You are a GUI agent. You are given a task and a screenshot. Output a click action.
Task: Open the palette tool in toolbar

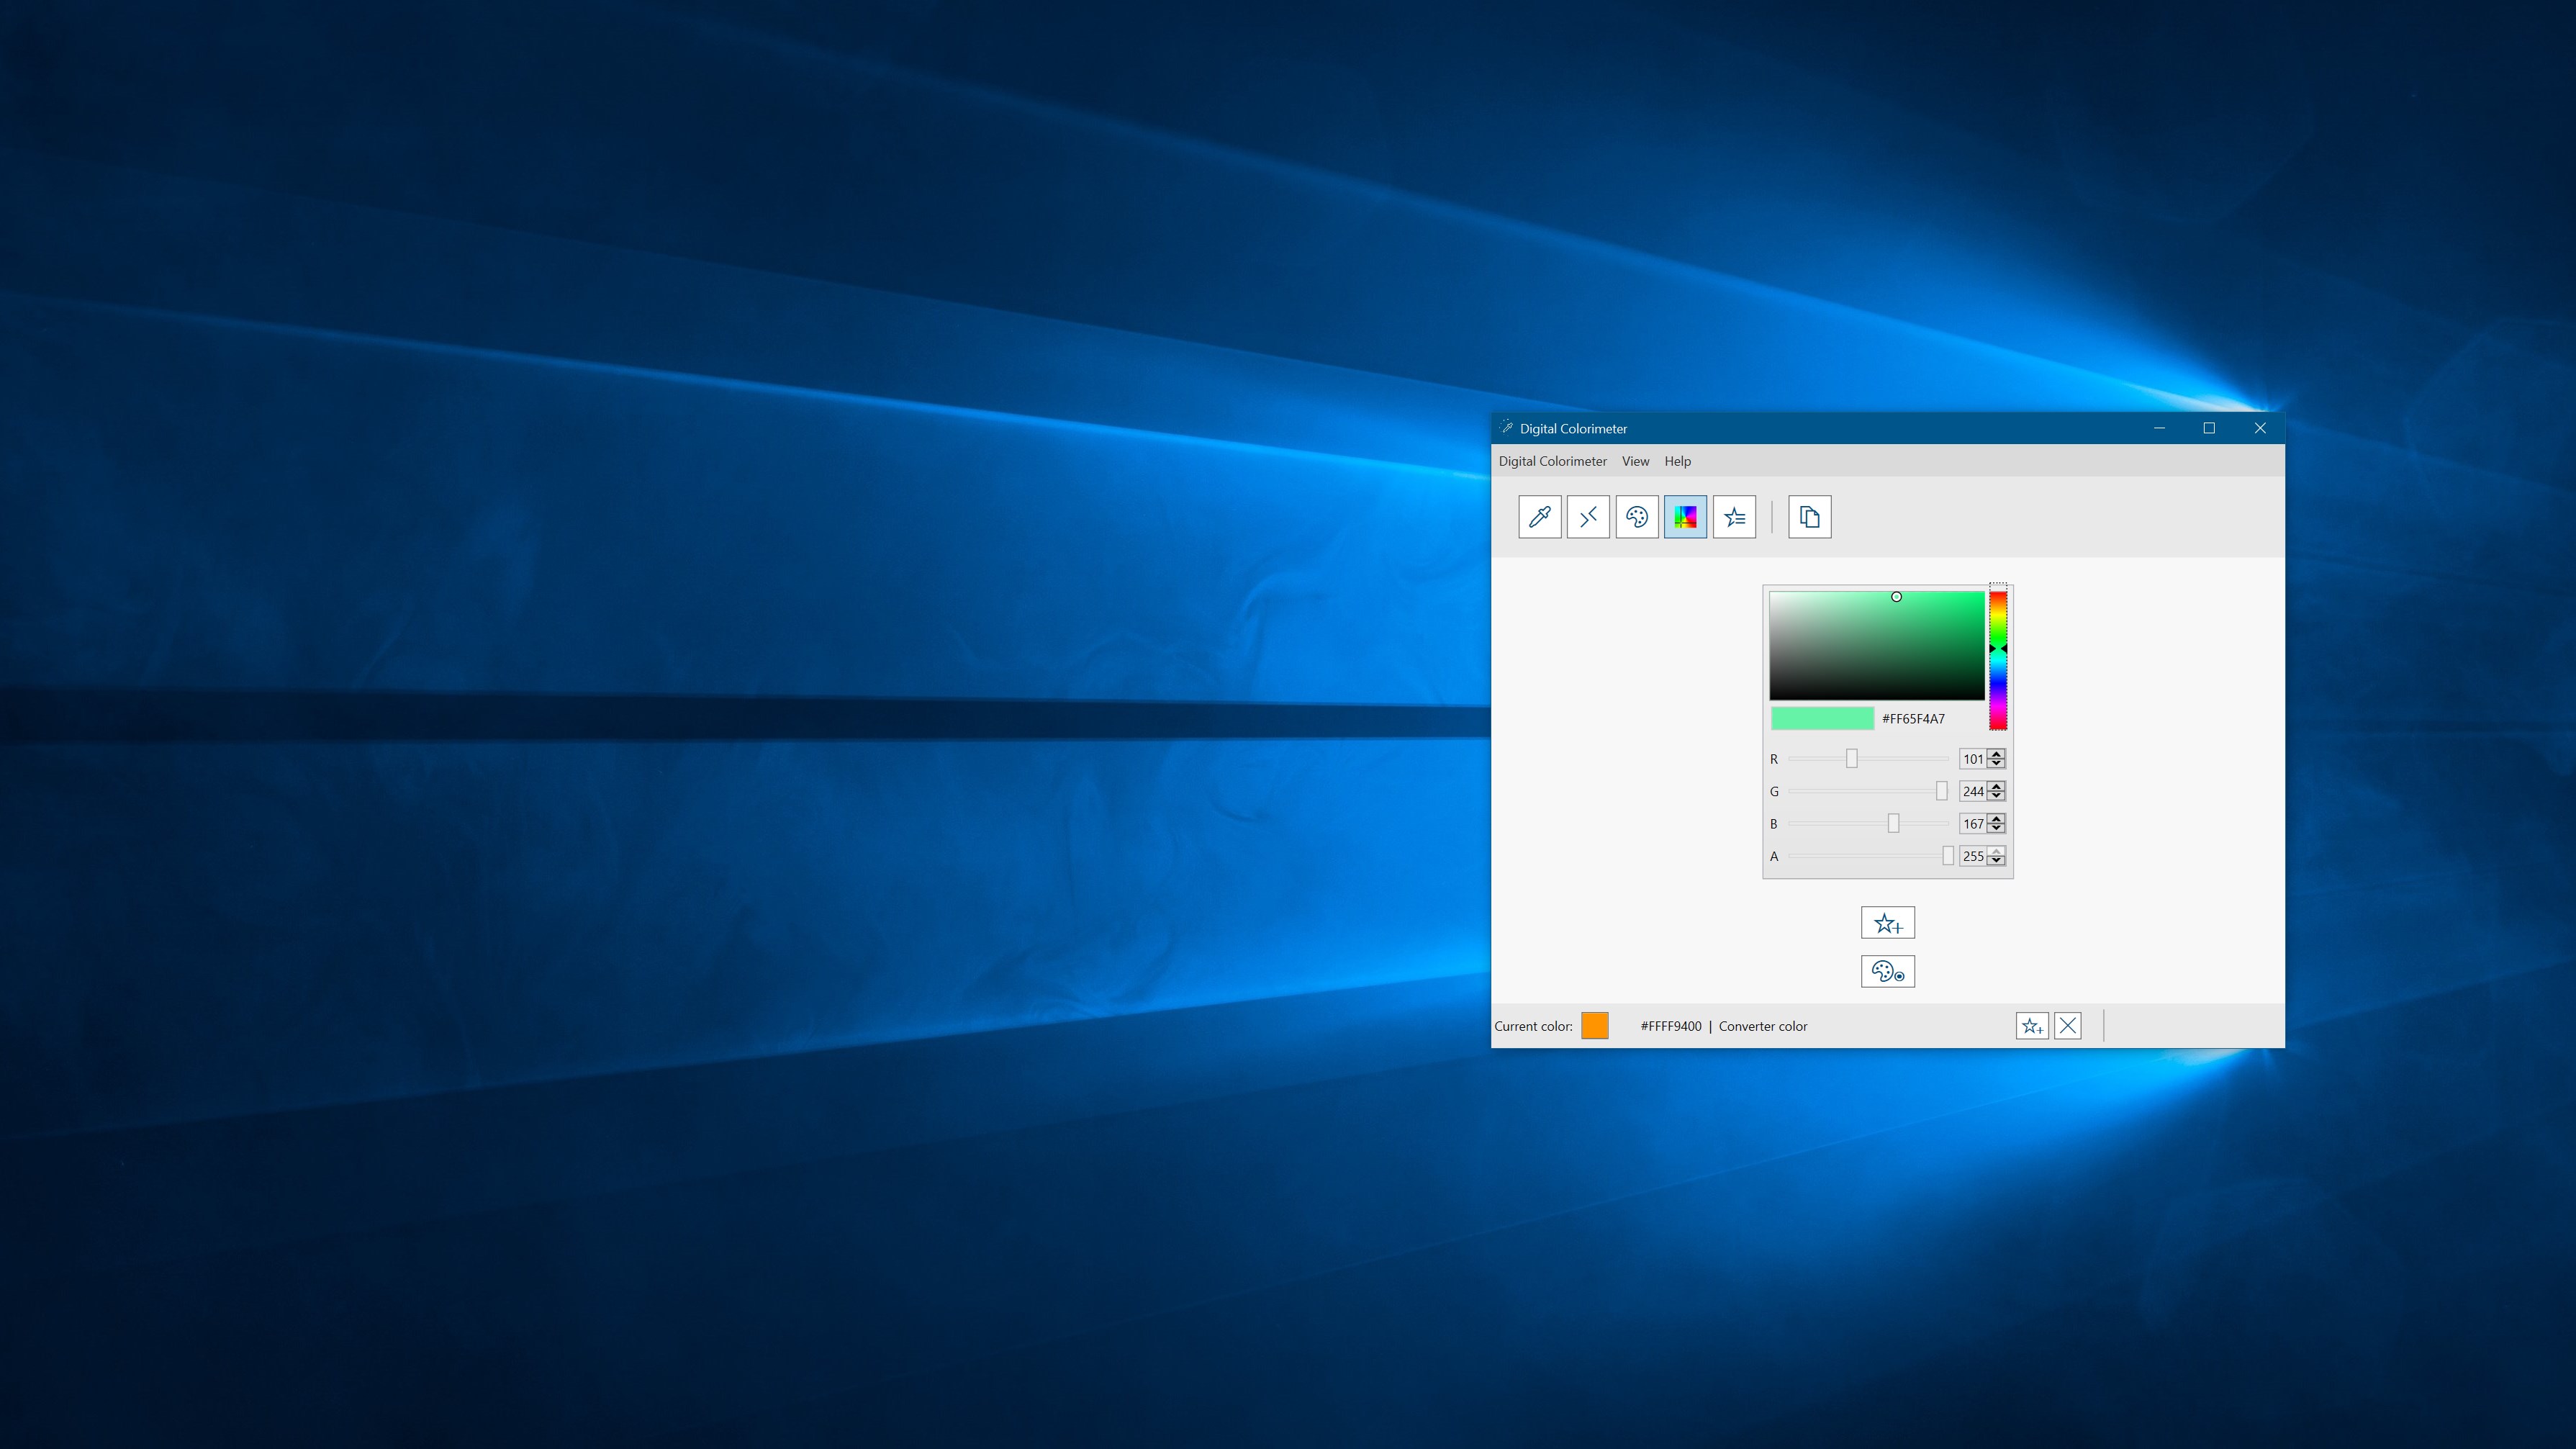pos(1637,517)
